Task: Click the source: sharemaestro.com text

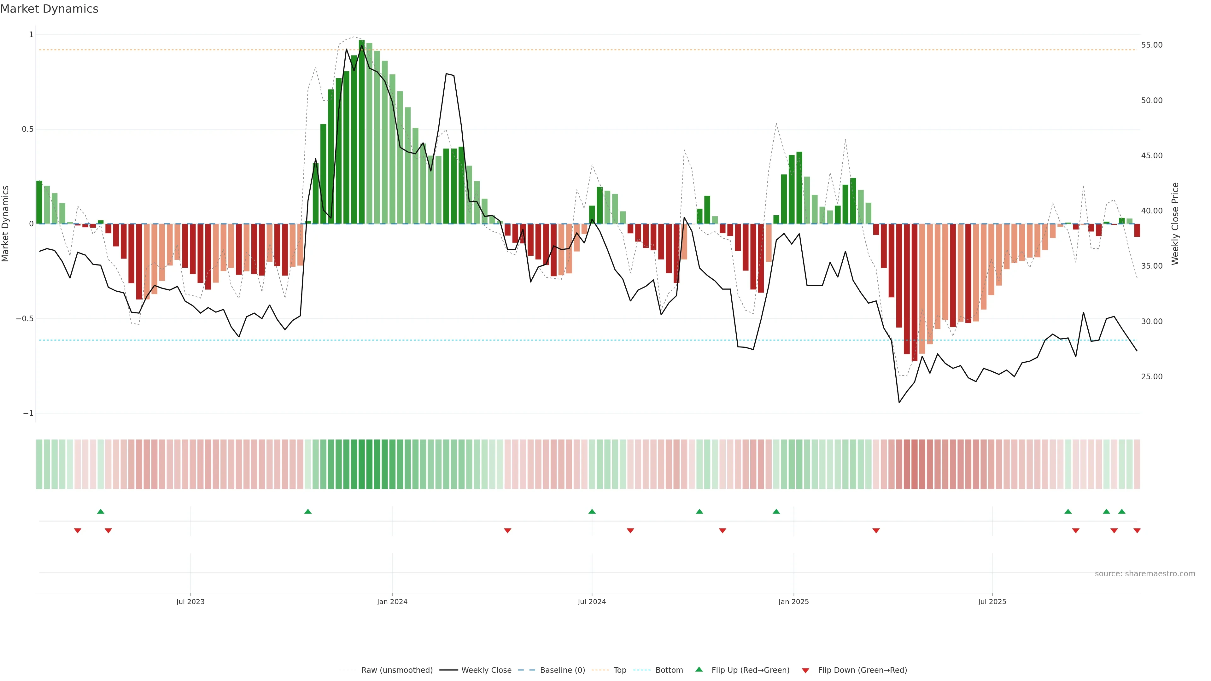Action: [1145, 573]
